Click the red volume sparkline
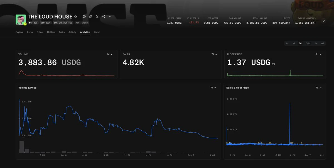The width and height of the screenshot is (334, 168). [66, 73]
